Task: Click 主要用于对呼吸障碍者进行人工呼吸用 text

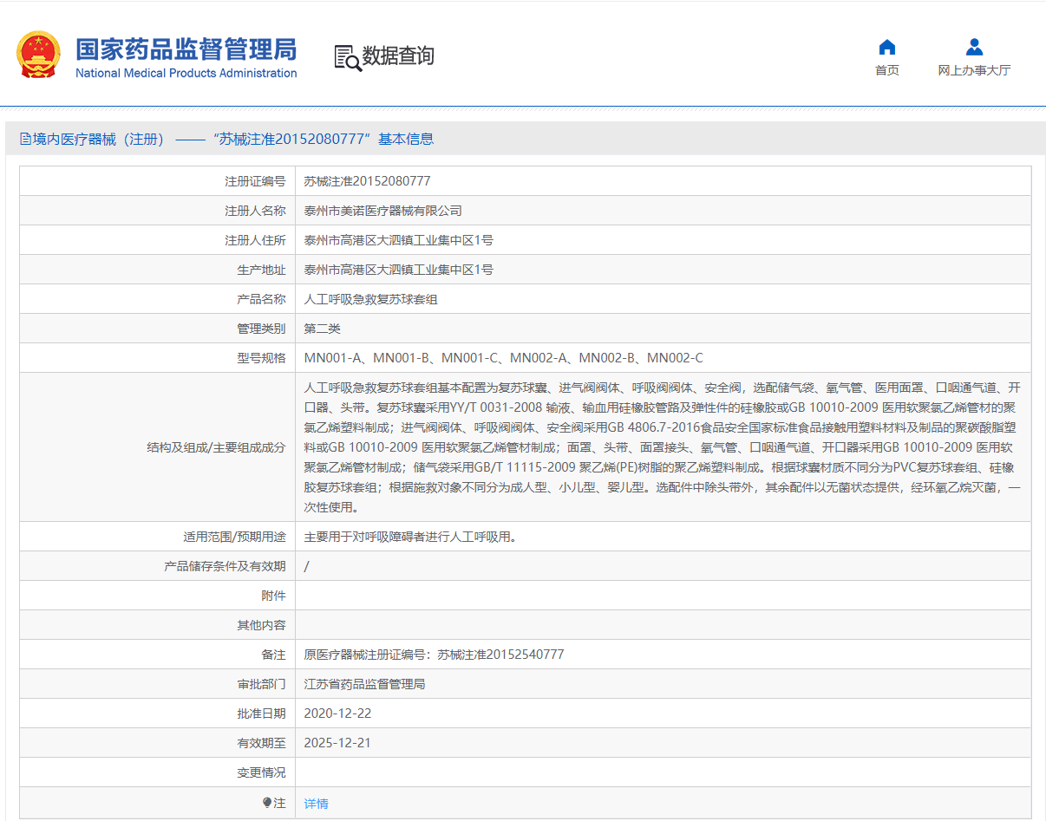Action: point(411,537)
